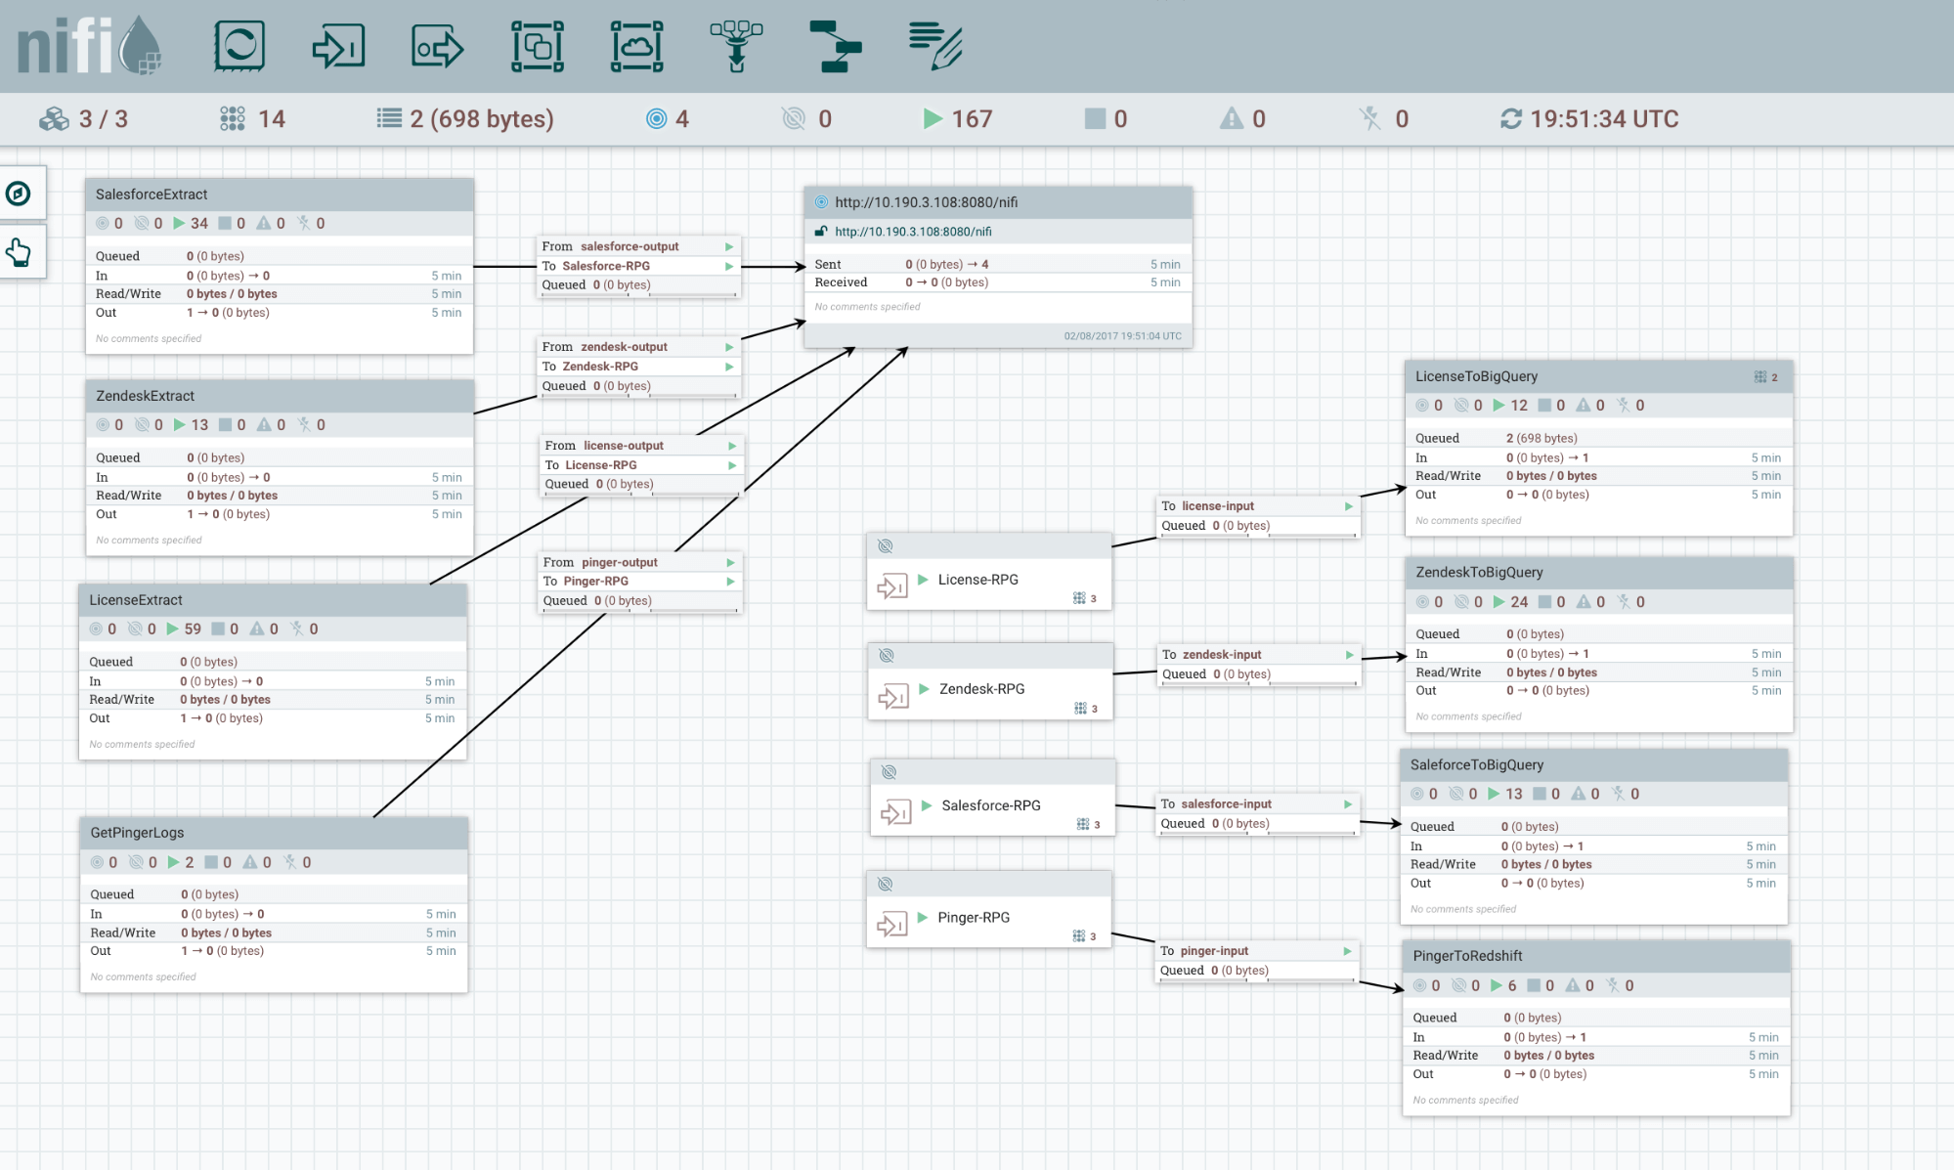
Task: Select the SaleforceToBigQuery process group title
Action: pyautogui.click(x=1477, y=765)
